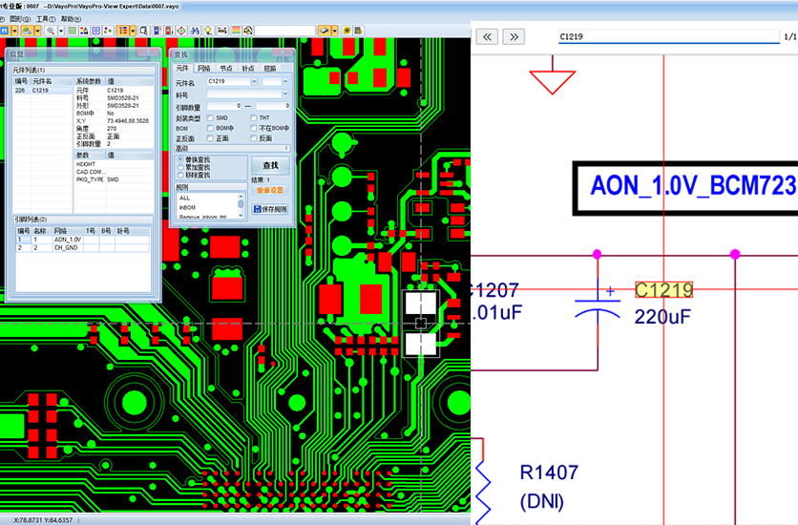Click the measure distance ruler icon
Image resolution: width=798 pixels, height=525 pixels.
221,31
